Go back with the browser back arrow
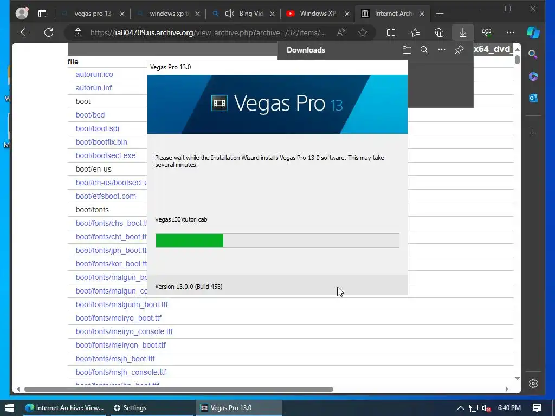Image resolution: width=555 pixels, height=416 pixels. tap(25, 32)
